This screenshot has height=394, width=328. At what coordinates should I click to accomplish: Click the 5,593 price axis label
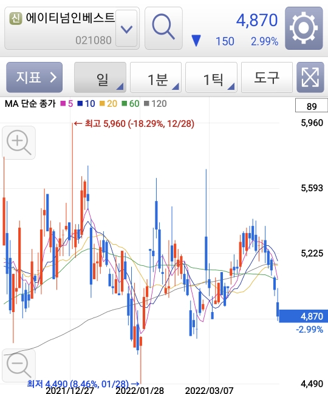[312, 188]
